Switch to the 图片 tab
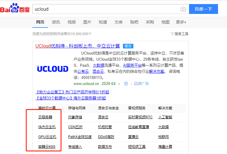 coord(87,22)
